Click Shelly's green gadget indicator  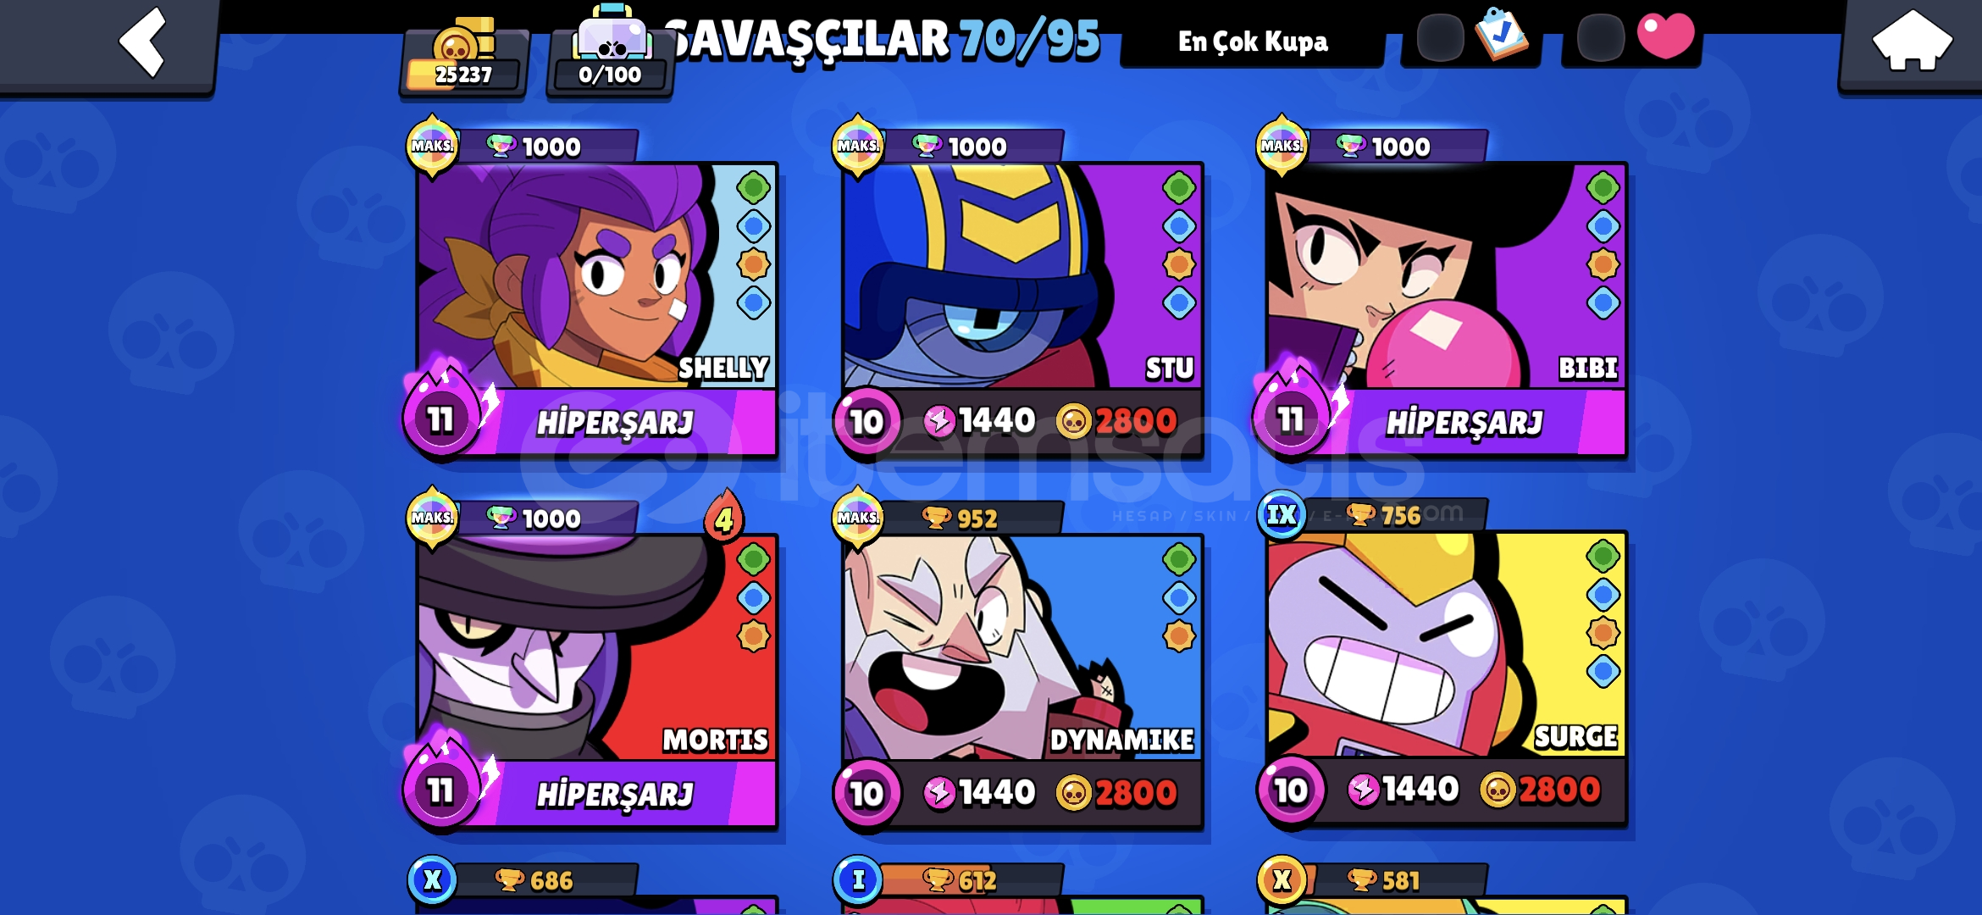pos(753,187)
